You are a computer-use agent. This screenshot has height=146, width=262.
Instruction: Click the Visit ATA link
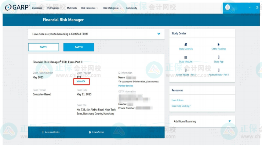point(81,81)
